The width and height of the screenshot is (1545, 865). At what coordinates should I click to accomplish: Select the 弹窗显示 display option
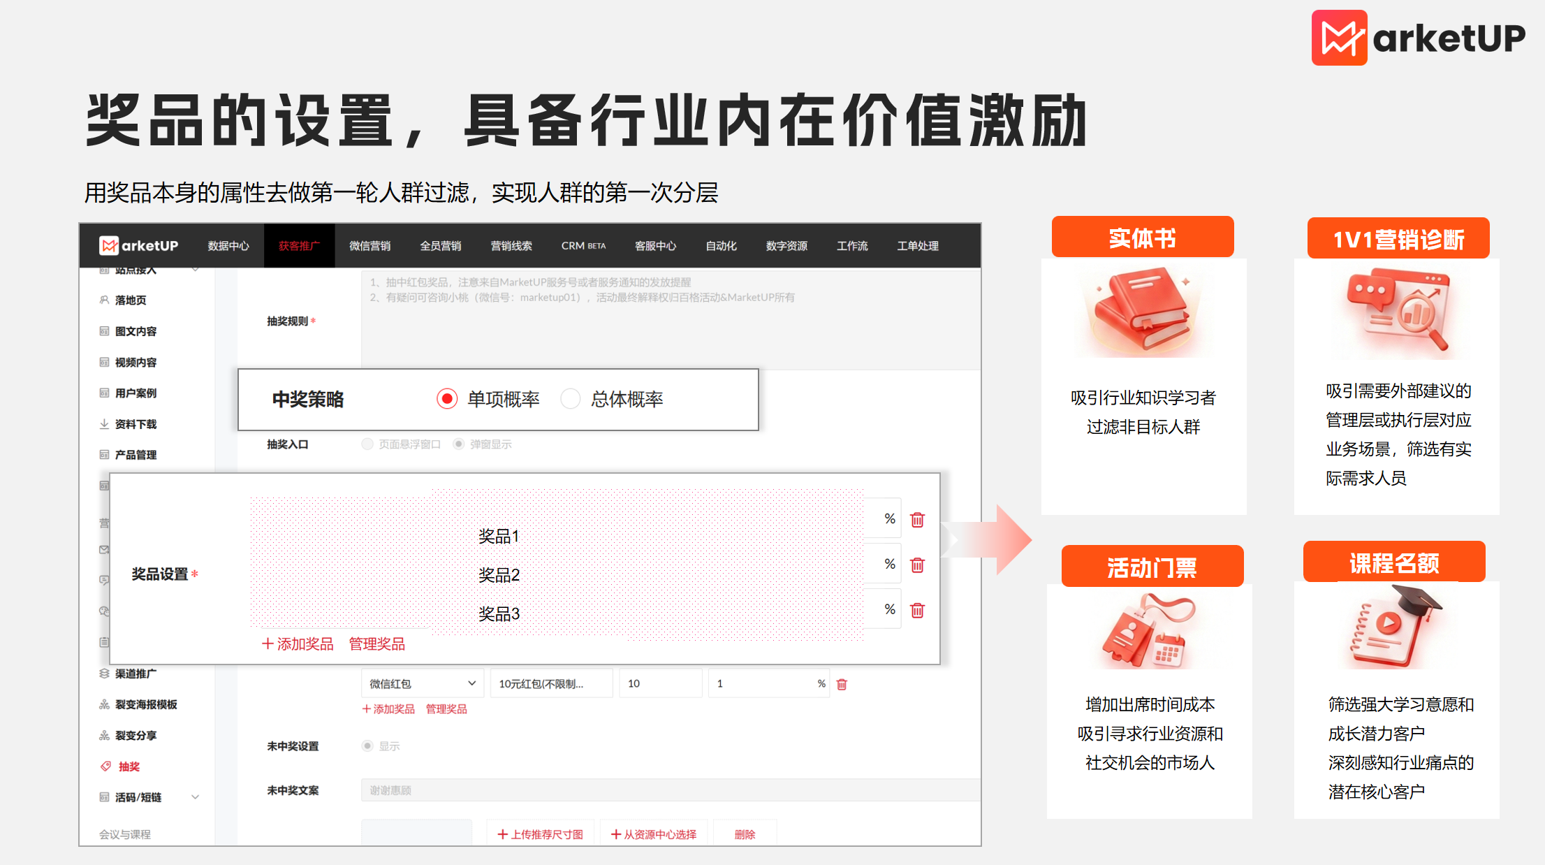pyautogui.click(x=459, y=444)
